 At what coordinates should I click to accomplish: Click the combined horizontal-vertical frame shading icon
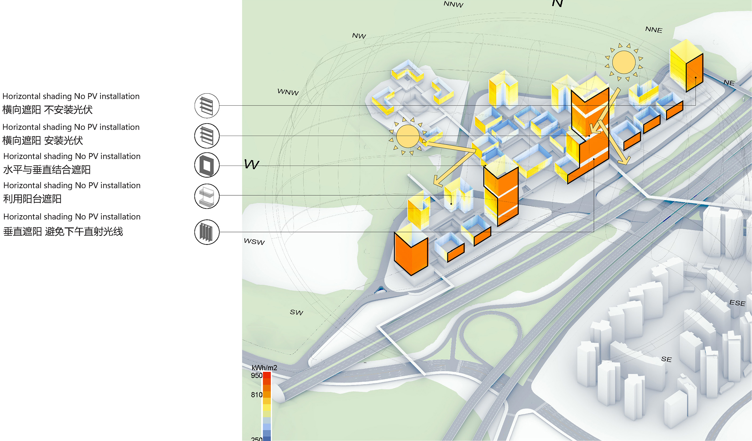[x=207, y=165]
